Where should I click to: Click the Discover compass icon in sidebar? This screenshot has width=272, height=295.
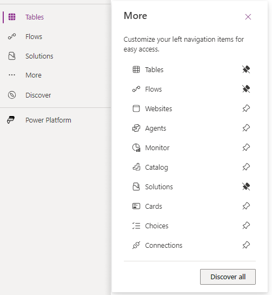[12, 95]
